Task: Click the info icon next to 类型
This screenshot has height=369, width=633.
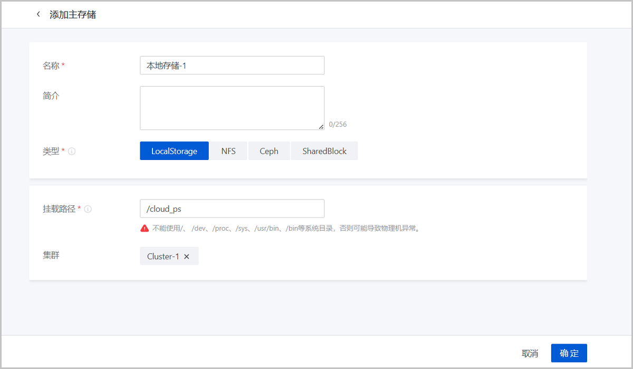Action: [72, 152]
